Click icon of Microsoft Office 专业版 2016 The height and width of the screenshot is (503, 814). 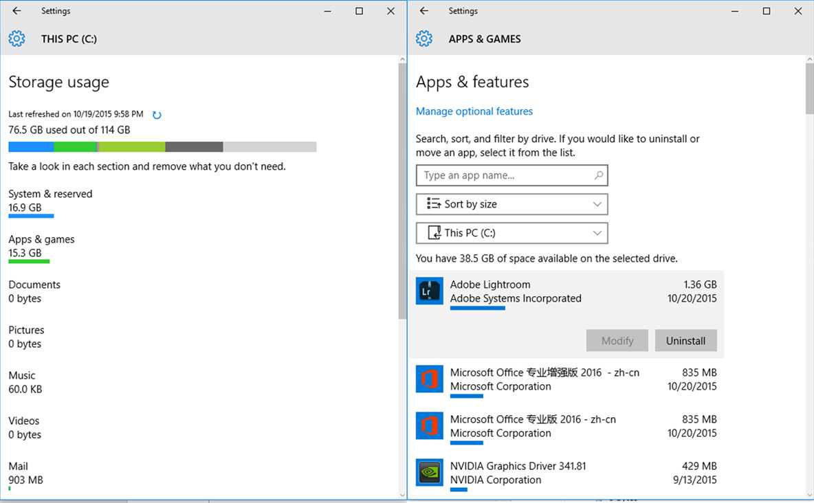click(x=430, y=425)
